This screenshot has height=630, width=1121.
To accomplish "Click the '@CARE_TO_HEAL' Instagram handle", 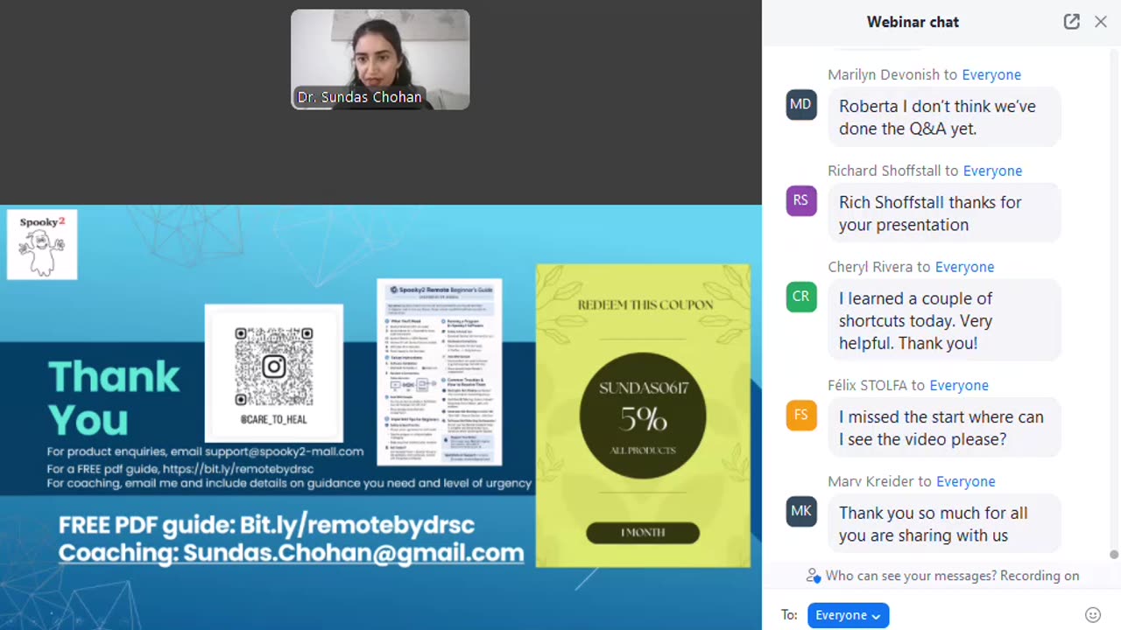I will point(273,419).
